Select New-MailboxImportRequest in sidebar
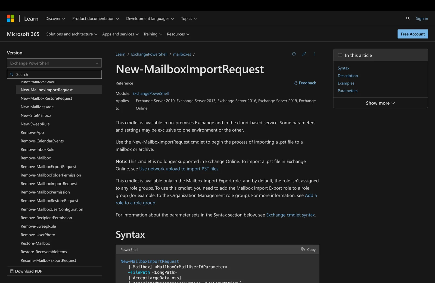 tap(59, 90)
